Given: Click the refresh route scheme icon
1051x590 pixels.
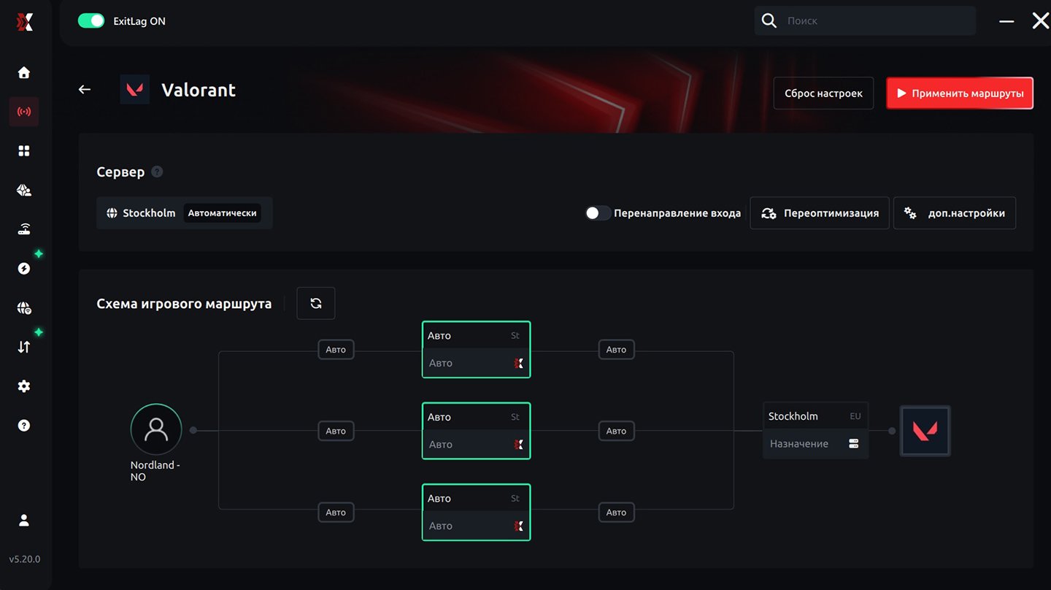Looking at the screenshot, I should coord(315,303).
